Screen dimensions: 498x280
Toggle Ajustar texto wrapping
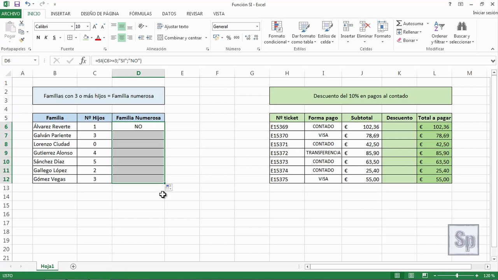(x=173, y=26)
